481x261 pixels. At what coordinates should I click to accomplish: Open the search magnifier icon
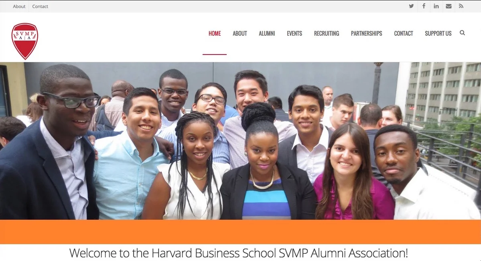point(462,33)
